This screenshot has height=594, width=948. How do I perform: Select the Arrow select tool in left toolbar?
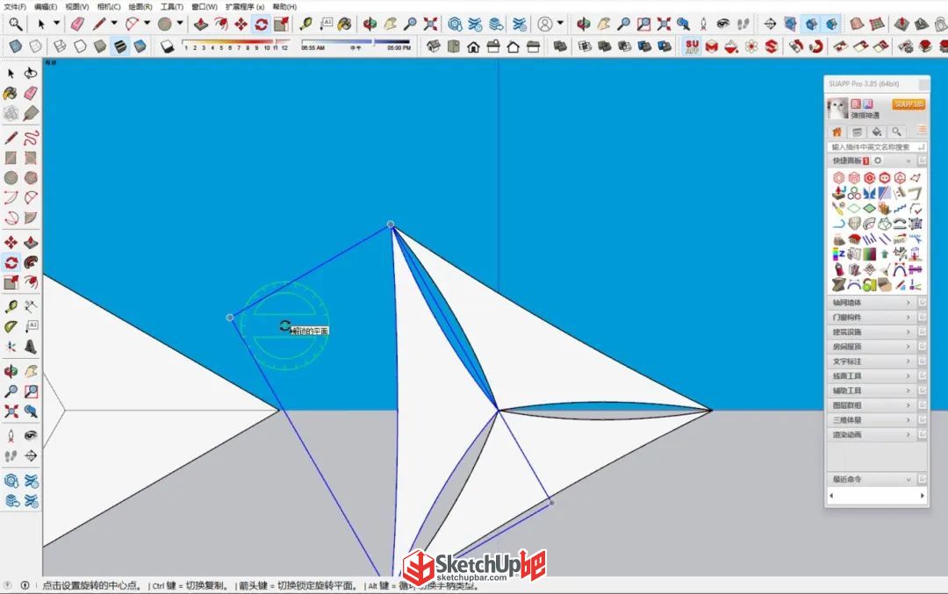point(11,73)
